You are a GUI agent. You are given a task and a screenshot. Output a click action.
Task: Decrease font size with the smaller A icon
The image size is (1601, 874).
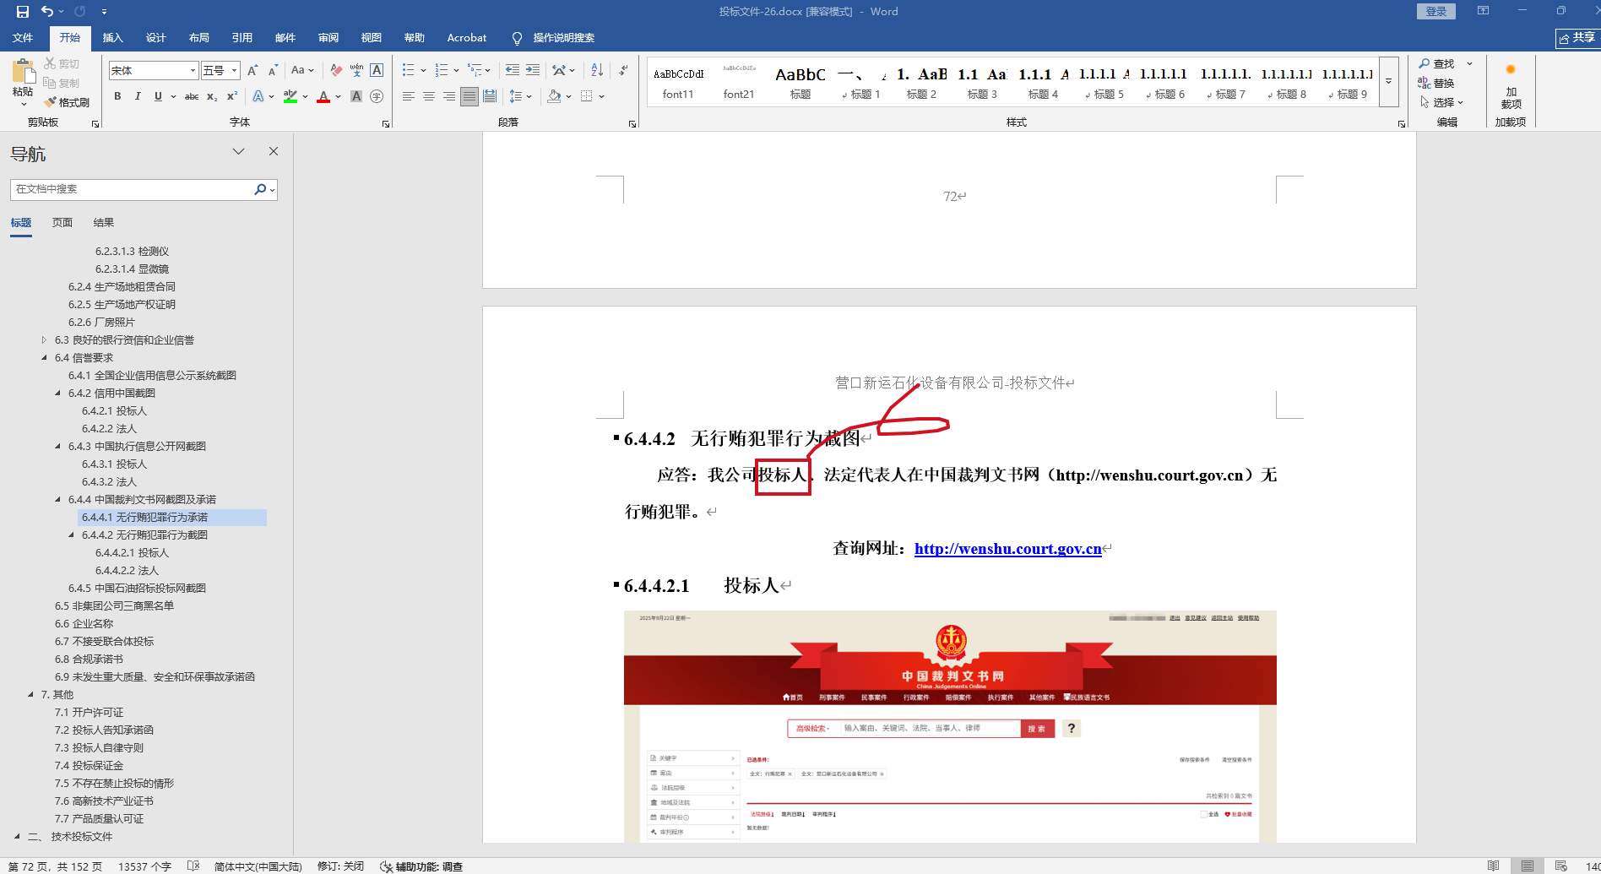[x=273, y=71]
